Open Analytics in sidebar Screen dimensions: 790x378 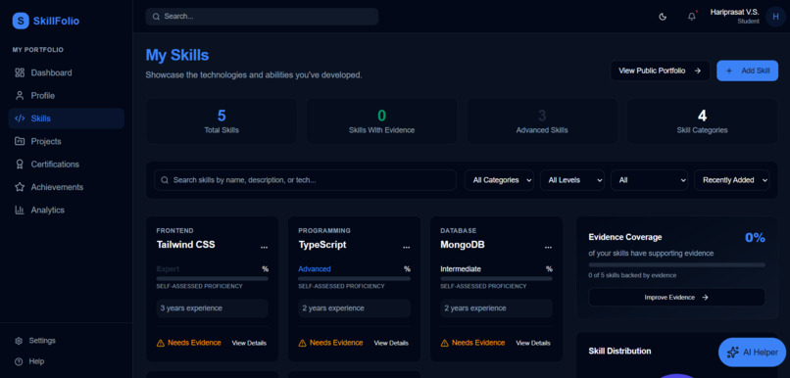(x=67, y=210)
